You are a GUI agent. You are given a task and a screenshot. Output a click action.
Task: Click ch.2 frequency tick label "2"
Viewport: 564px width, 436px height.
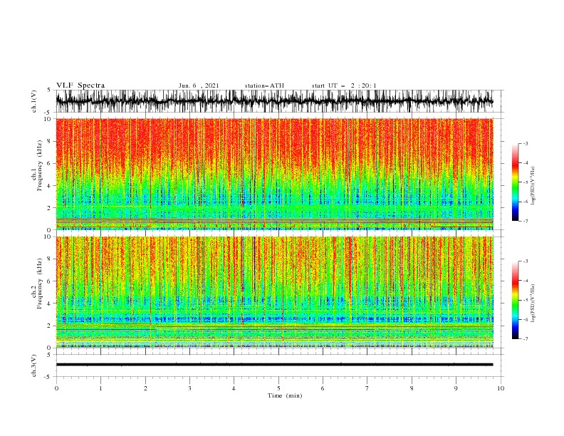coord(50,326)
